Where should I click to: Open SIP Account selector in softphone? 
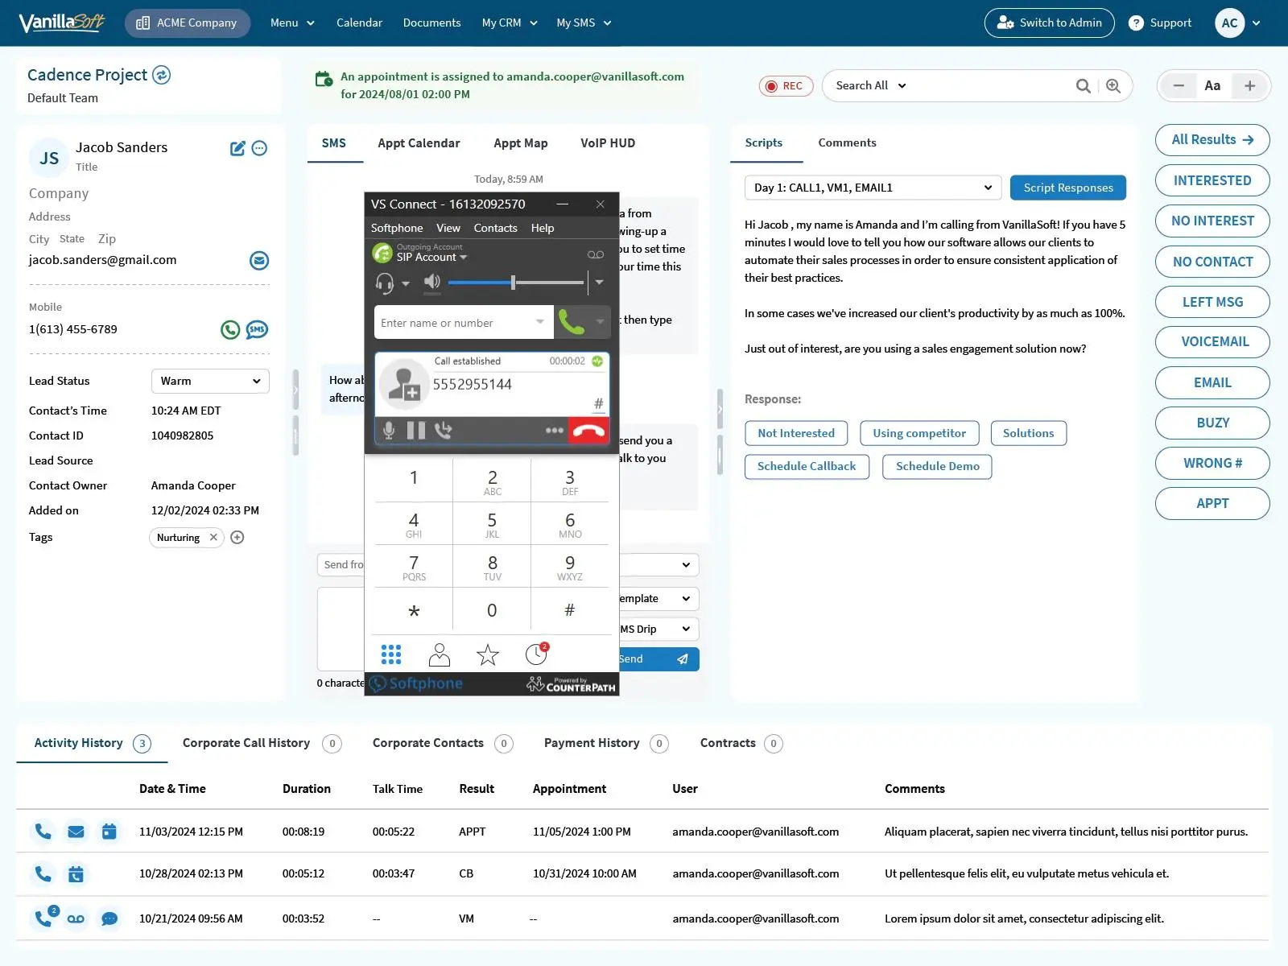431,258
